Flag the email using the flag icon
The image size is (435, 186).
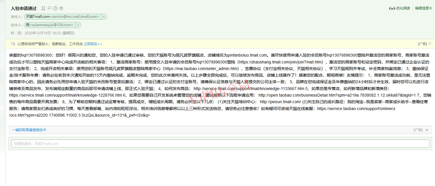[49, 8]
